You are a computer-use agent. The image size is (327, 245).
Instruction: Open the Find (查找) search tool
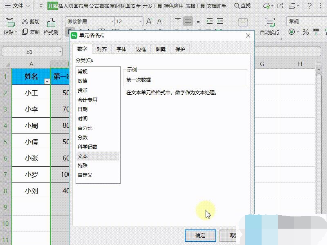pyautogui.click(x=242, y=6)
